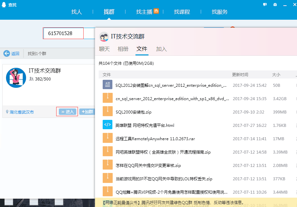Click the 返回 link text
This screenshot has height=207, width=297.
point(15,54)
